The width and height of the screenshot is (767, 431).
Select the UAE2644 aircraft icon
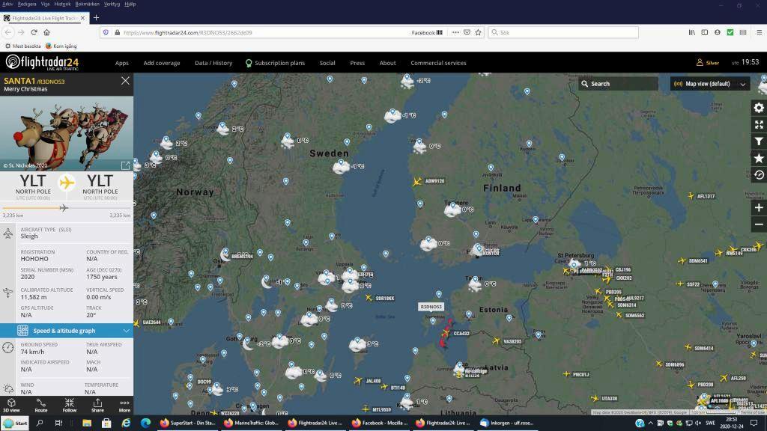(136, 323)
